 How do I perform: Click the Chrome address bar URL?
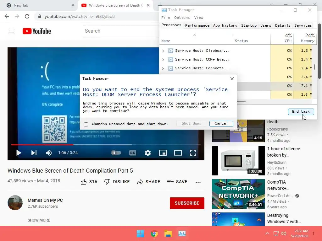pyautogui.click(x=80, y=16)
